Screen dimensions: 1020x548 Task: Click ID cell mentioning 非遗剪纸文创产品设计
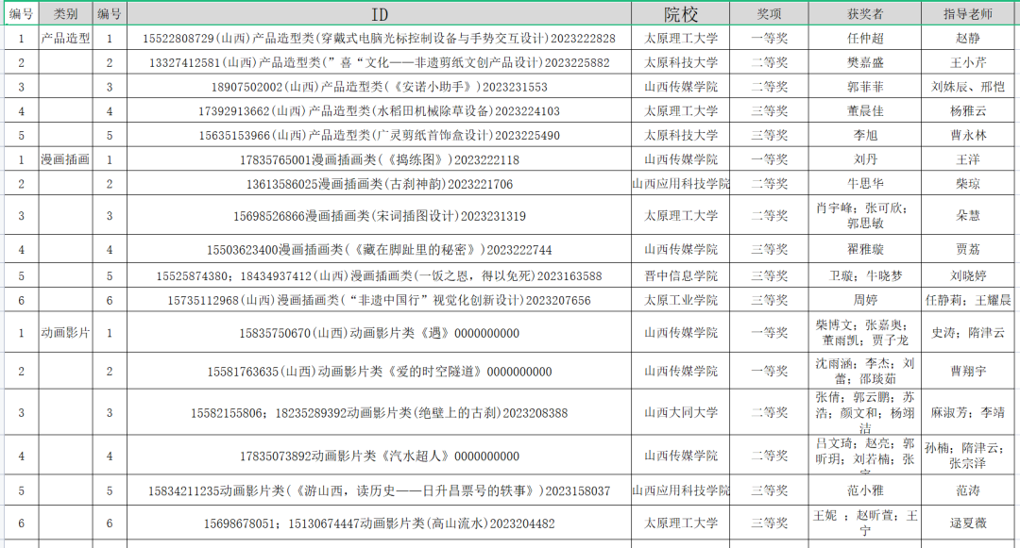click(380, 62)
